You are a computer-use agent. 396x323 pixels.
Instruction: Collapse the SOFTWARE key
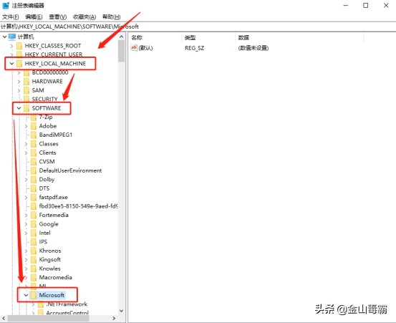(x=19, y=108)
